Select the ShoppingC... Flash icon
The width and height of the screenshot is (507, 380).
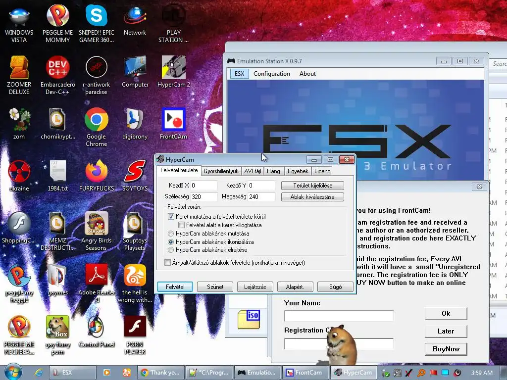pos(19,228)
